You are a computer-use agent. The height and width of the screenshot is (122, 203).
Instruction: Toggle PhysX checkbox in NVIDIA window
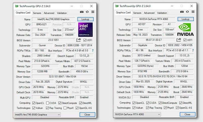pos(165,108)
